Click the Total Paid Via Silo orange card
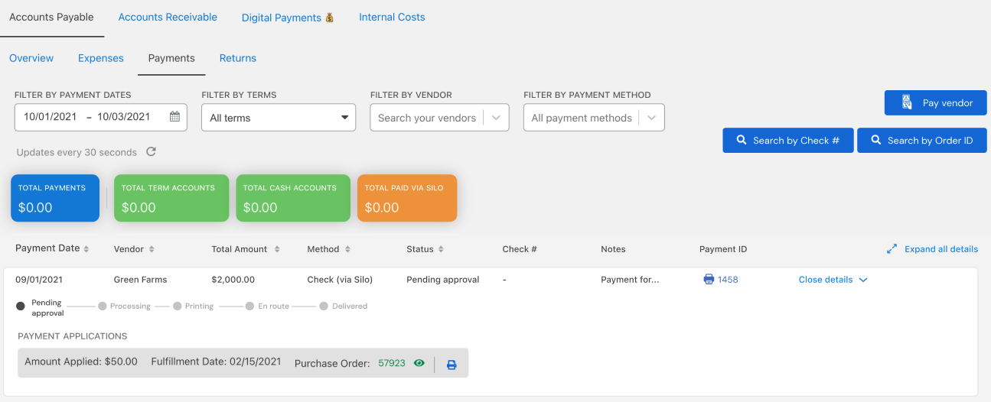Screen dimensions: 991x402 tap(407, 198)
